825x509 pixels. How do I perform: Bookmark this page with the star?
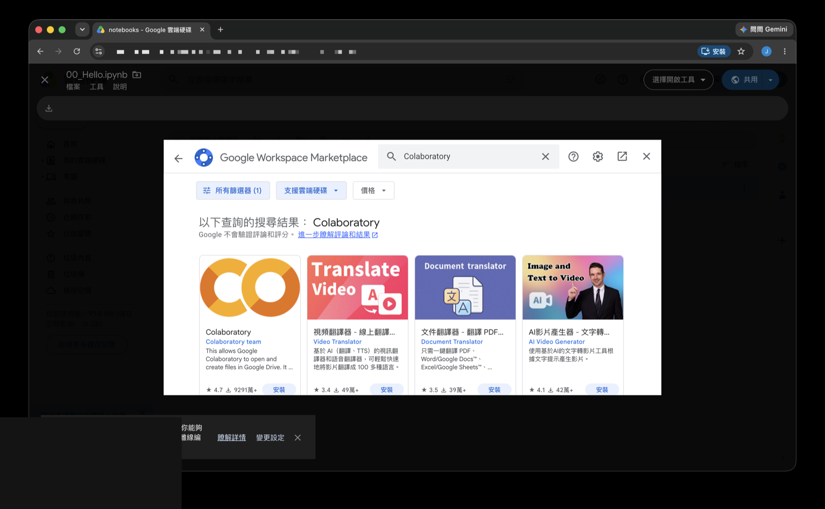pos(741,51)
